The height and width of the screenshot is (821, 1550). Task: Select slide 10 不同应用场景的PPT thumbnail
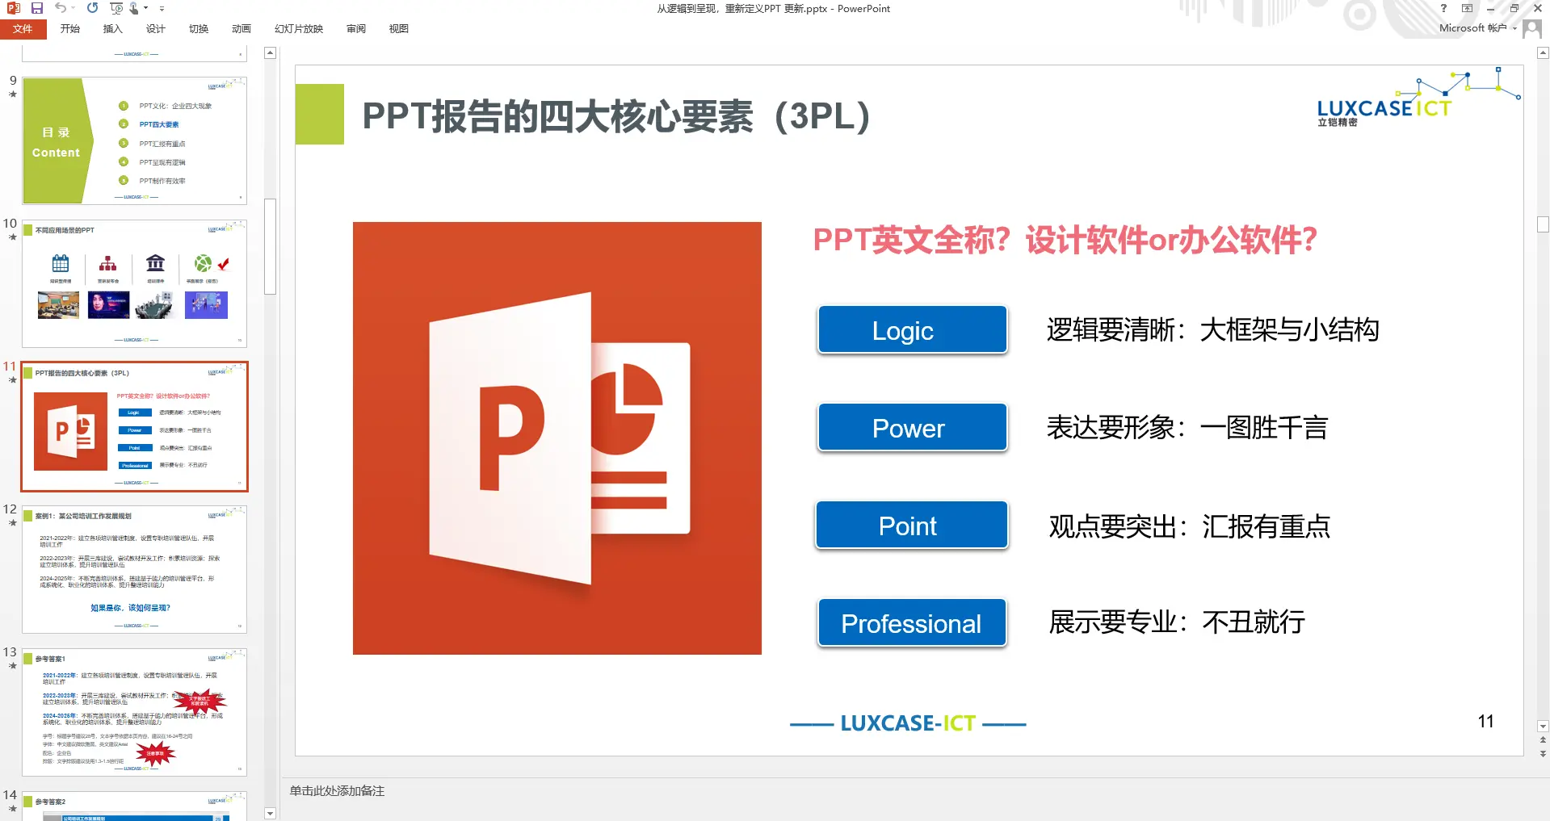pos(134,283)
